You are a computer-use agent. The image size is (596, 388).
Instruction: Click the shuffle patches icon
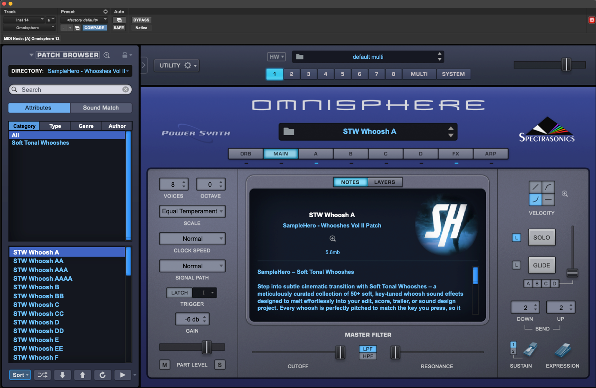tap(42, 375)
